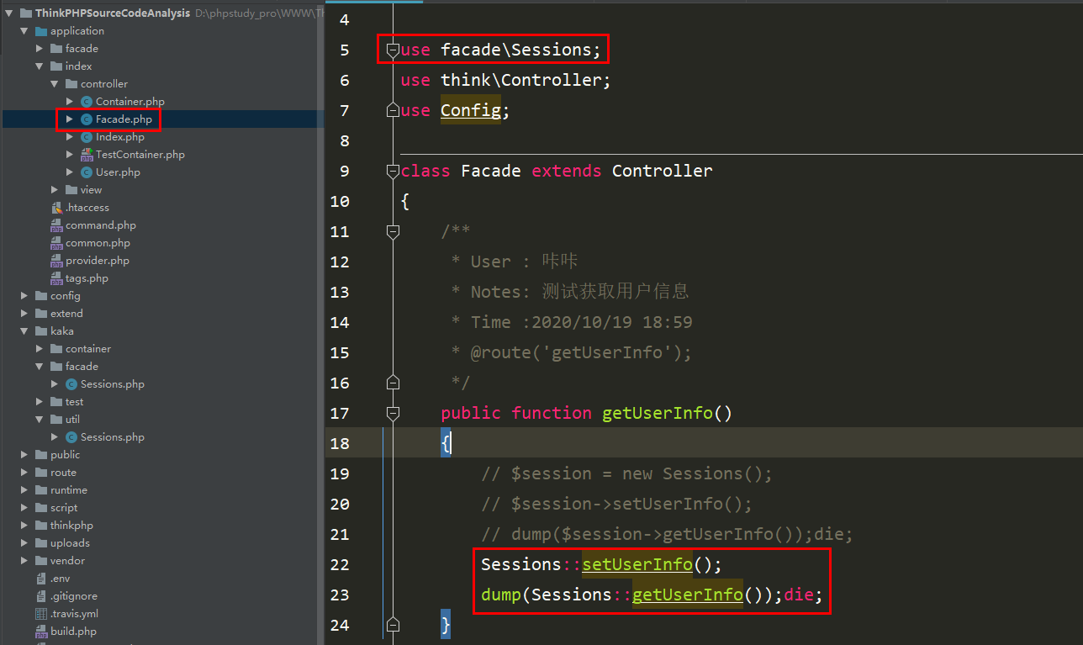Fold the Facade class at line 9
1083x645 pixels.
click(x=392, y=172)
